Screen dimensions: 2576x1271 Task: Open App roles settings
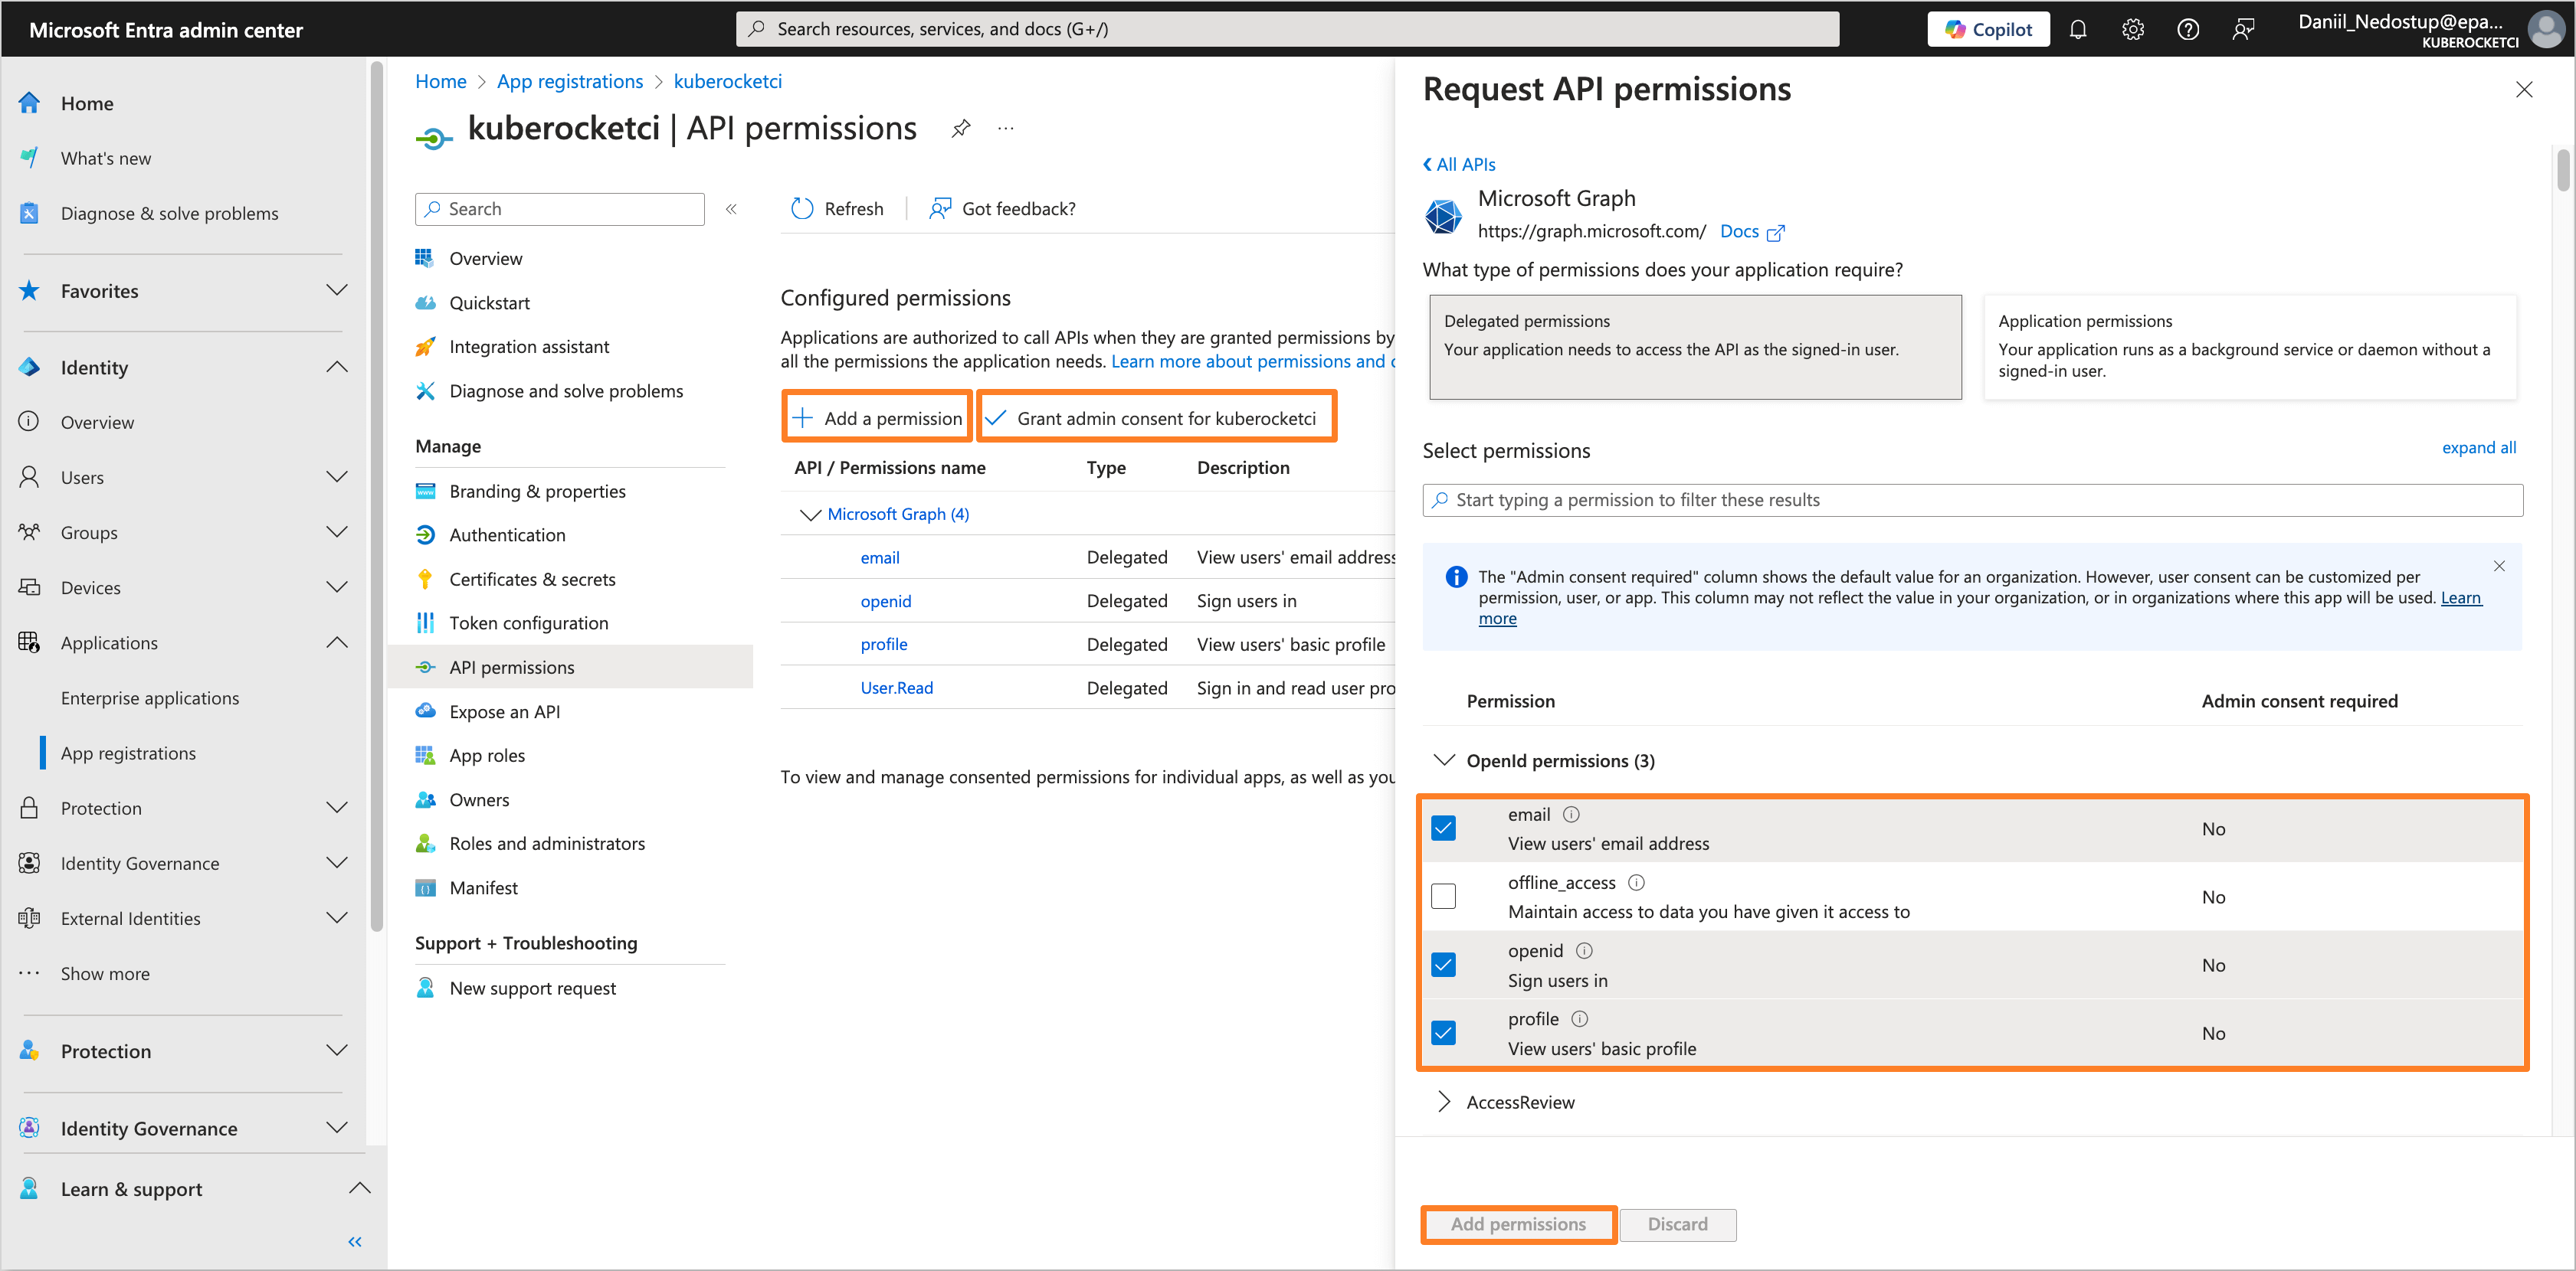pos(486,754)
